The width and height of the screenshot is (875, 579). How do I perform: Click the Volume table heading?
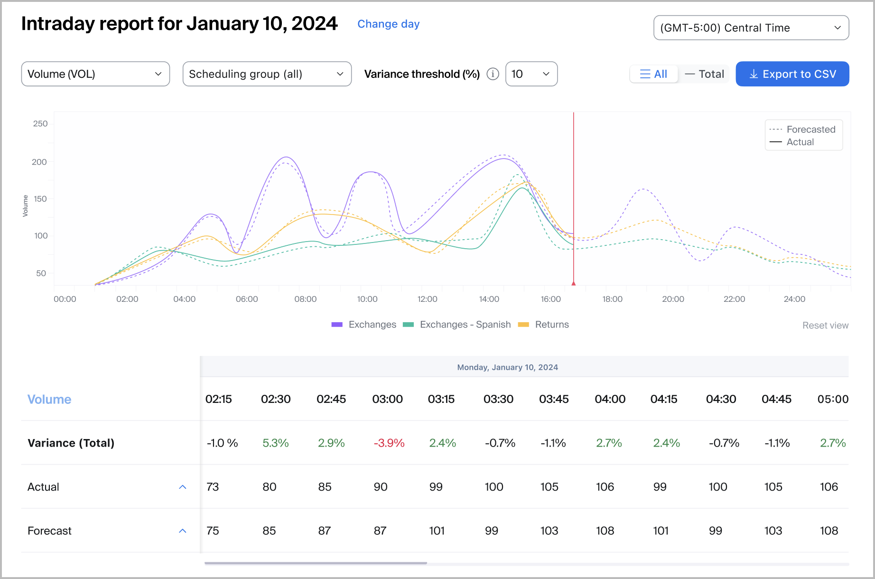pyautogui.click(x=49, y=400)
